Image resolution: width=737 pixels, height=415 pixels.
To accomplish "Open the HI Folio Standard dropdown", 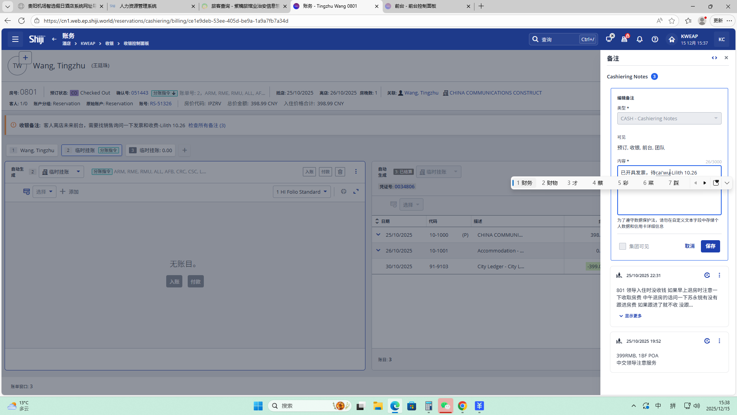I will 302,192.
